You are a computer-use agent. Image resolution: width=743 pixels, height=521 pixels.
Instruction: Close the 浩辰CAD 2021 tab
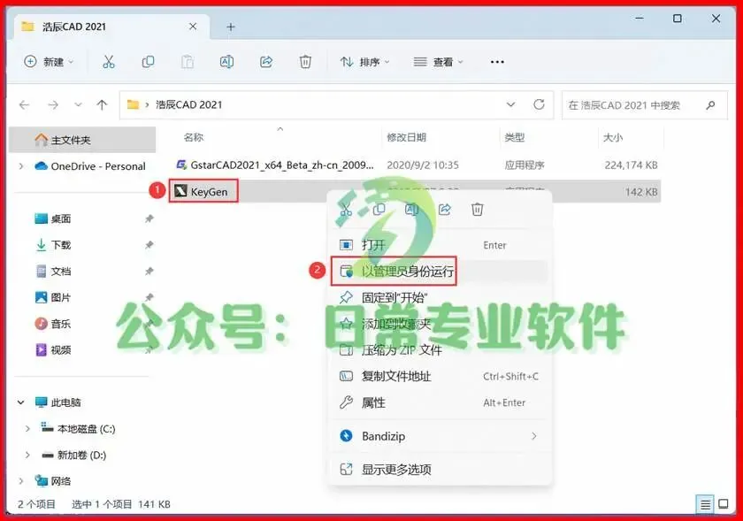coord(193,27)
